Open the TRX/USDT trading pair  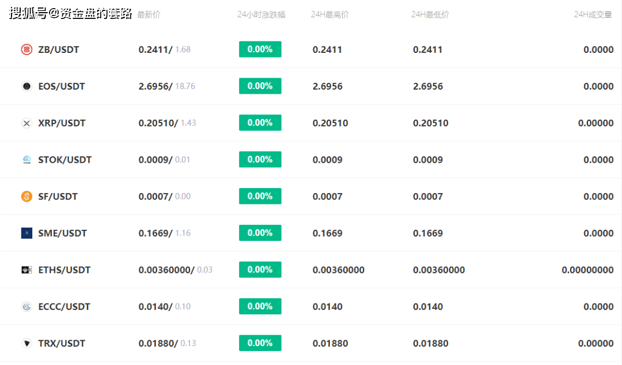pyautogui.click(x=62, y=343)
